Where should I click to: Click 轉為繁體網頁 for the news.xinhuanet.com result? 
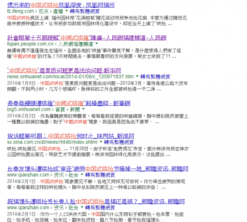click(155, 77)
